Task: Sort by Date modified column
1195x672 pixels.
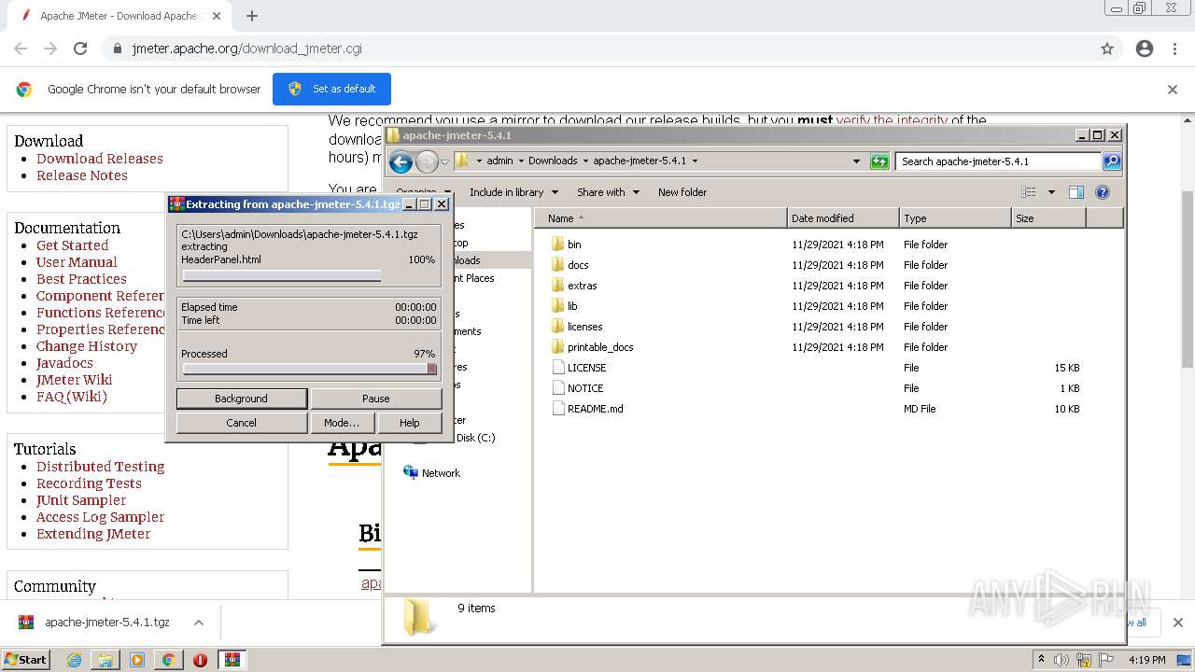Action: coord(843,218)
